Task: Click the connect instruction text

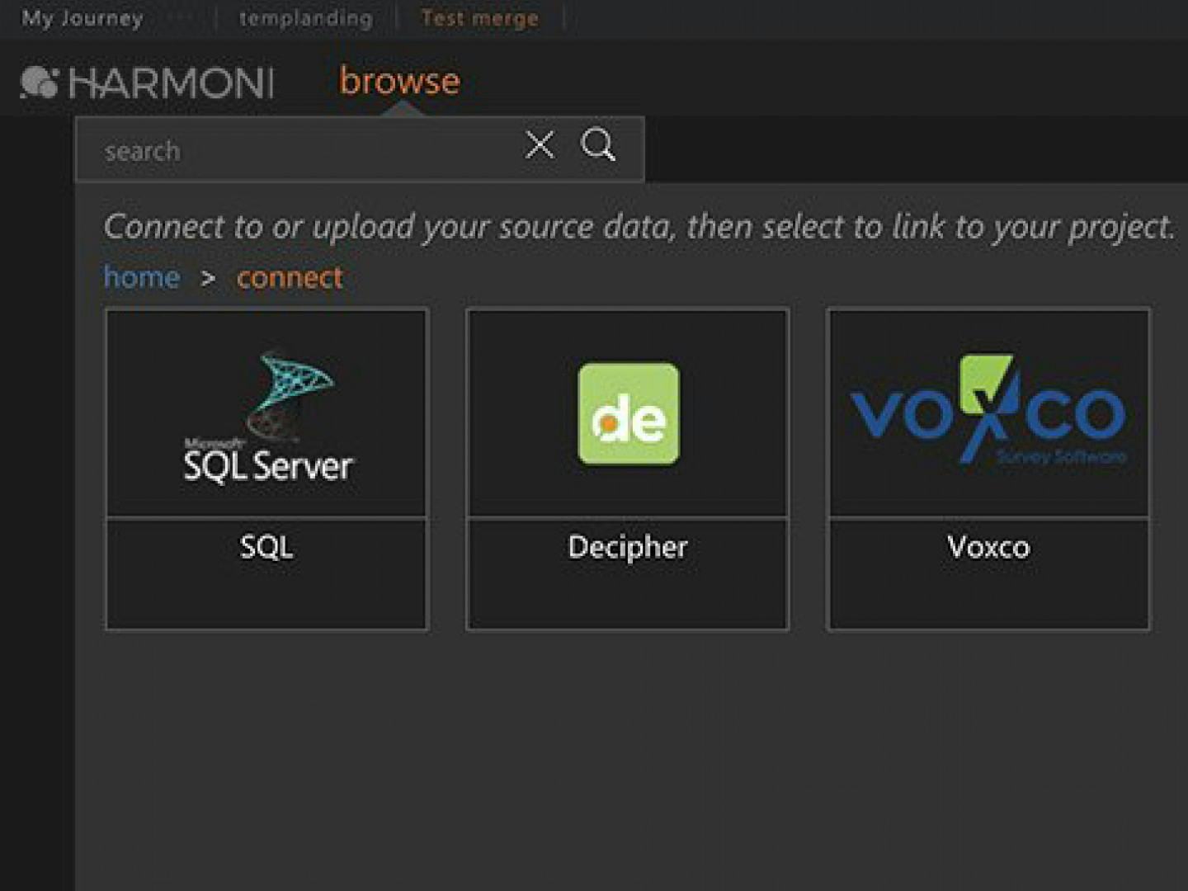Action: (x=639, y=227)
